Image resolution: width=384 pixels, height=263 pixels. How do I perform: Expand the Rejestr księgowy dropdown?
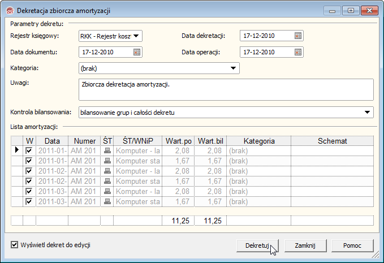pyautogui.click(x=136, y=36)
